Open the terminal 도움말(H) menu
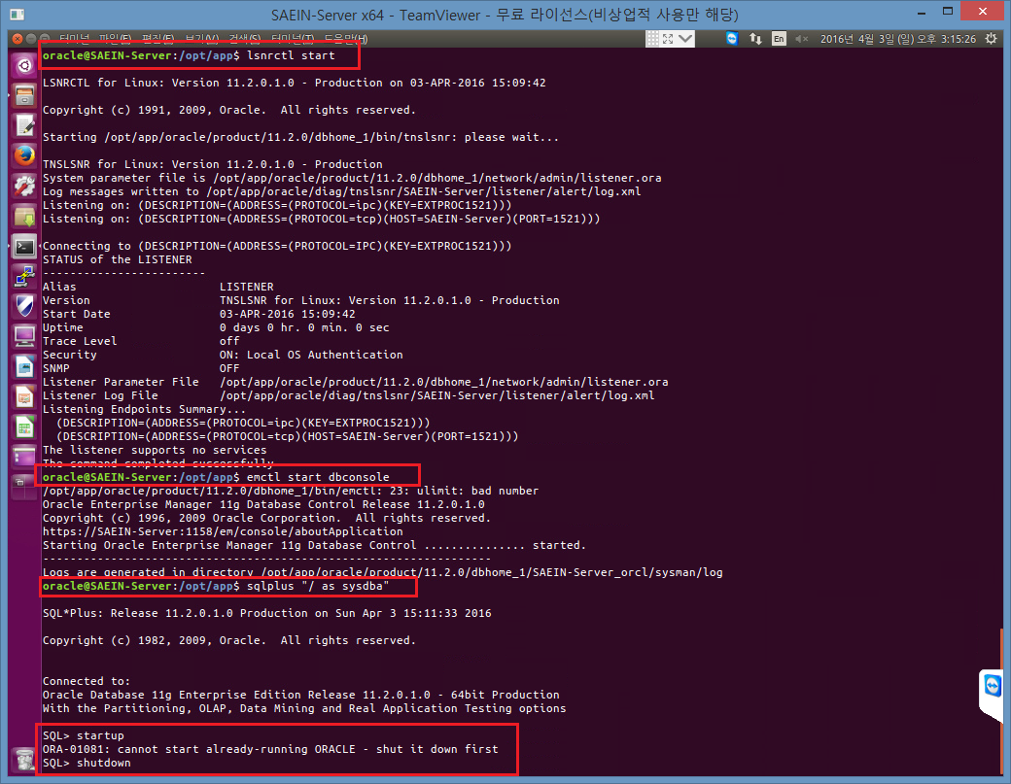The height and width of the screenshot is (784, 1011). 346,39
